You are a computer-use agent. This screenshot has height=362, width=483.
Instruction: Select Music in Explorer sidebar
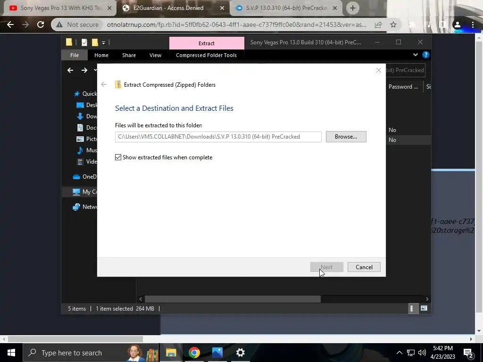pos(87,150)
